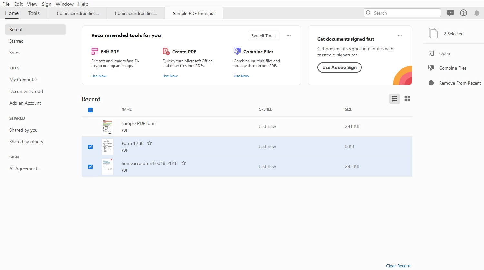Open the File menu

6,4
